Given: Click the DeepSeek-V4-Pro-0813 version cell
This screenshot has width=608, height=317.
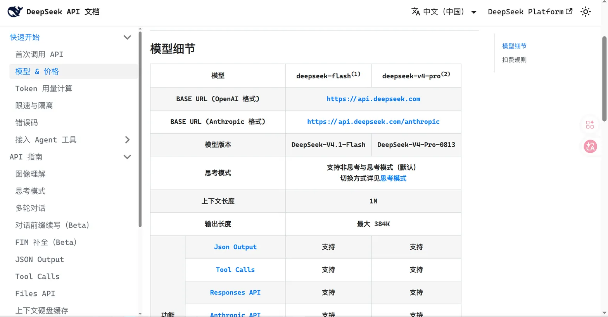Looking at the screenshot, I should tap(416, 145).
